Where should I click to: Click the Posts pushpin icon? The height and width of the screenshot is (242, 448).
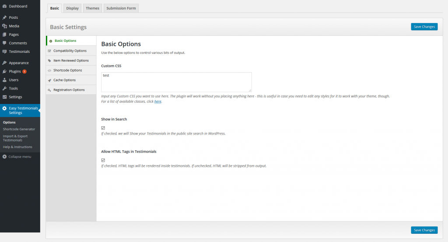4,17
